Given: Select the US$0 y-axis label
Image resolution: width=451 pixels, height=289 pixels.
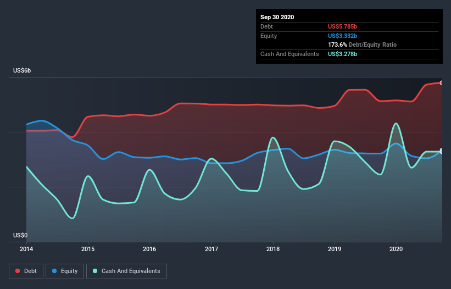Looking at the screenshot, I should [x=20, y=235].
